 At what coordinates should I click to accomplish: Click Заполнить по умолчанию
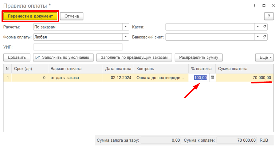click(63, 57)
